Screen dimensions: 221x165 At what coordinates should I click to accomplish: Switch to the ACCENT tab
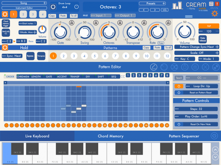coord(62,77)
